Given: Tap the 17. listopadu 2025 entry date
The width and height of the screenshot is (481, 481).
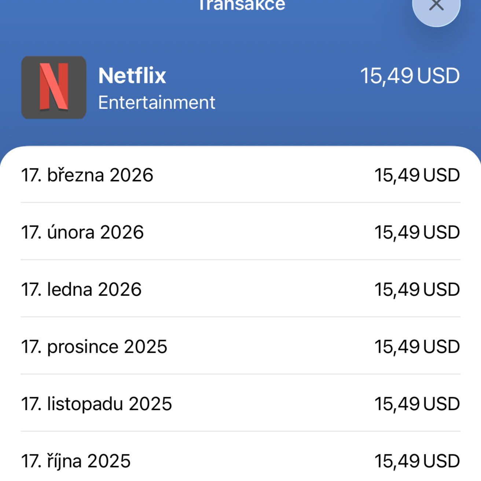Looking at the screenshot, I should (x=96, y=404).
